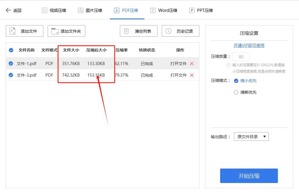Click the back arrow icon

click(x=8, y=10)
